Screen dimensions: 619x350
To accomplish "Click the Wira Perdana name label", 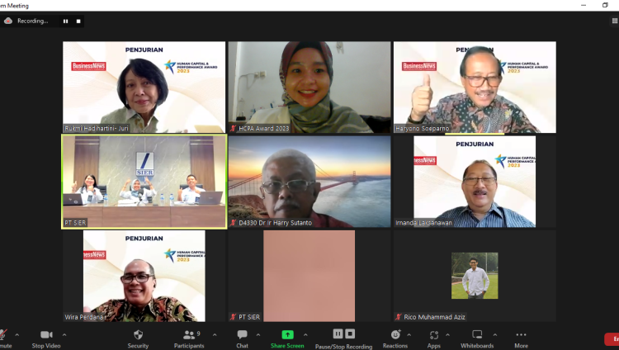I will click(x=83, y=317).
